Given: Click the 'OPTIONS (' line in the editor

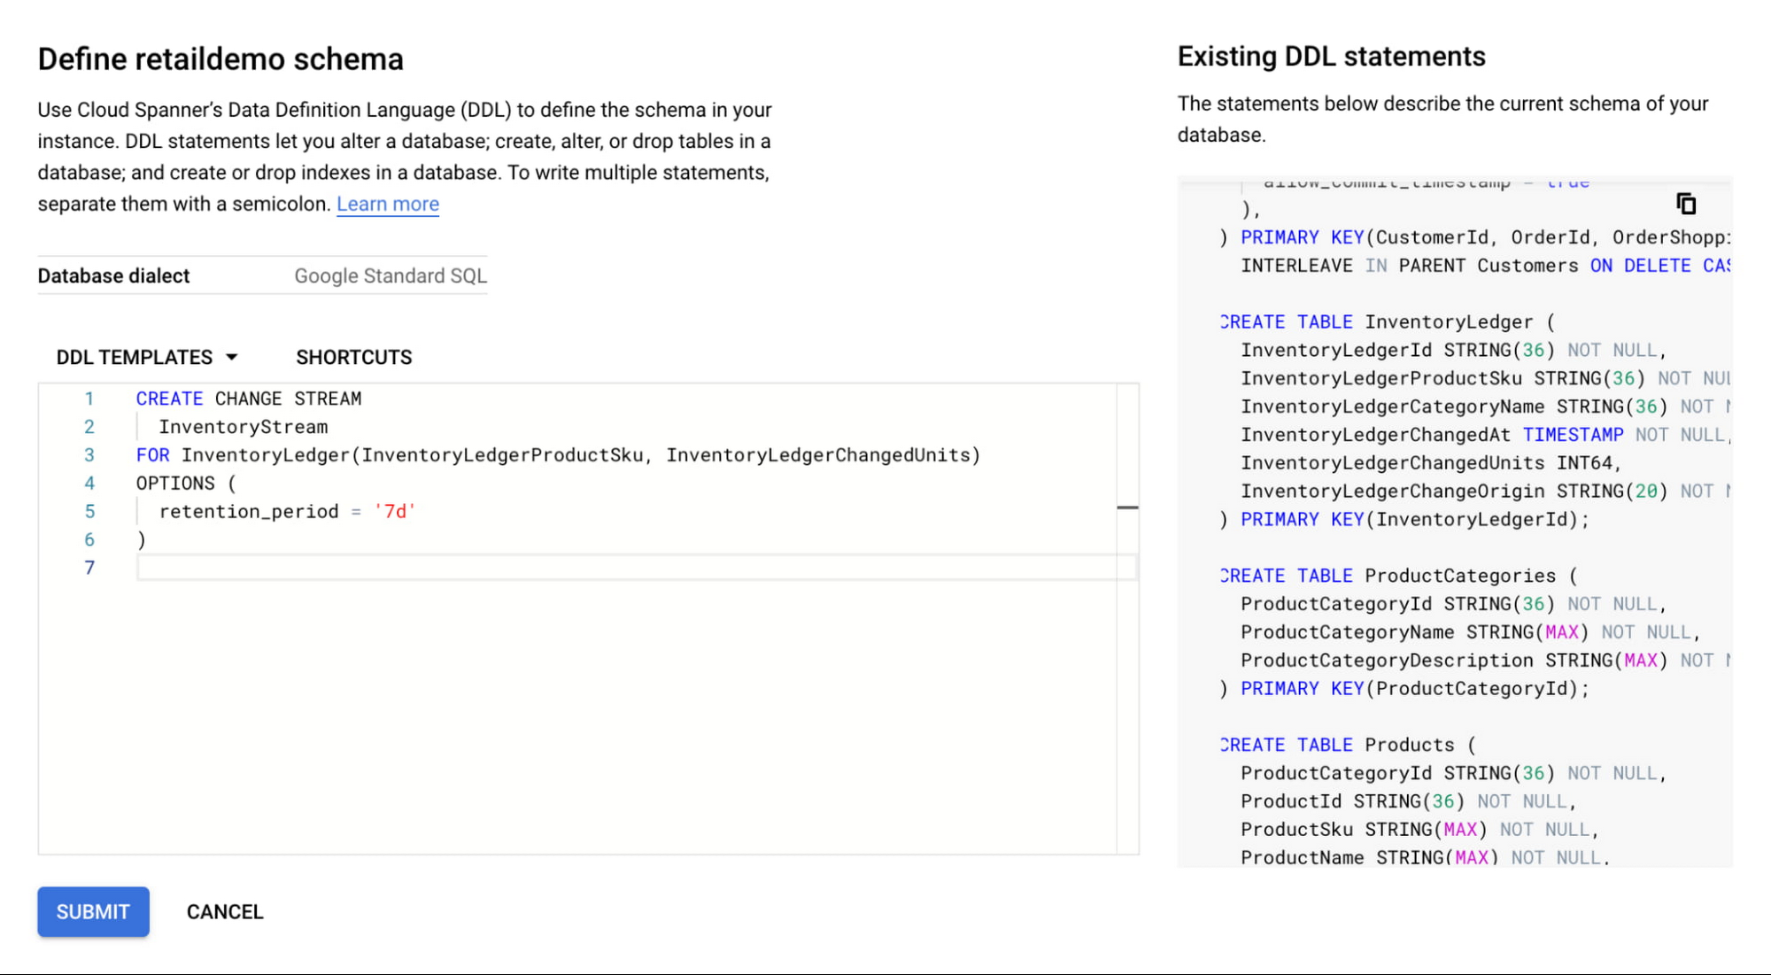Looking at the screenshot, I should point(186,484).
